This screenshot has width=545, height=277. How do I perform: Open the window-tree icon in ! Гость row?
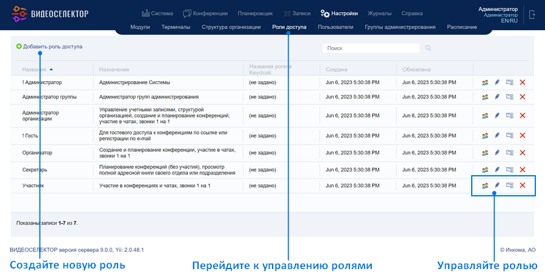pyautogui.click(x=509, y=135)
